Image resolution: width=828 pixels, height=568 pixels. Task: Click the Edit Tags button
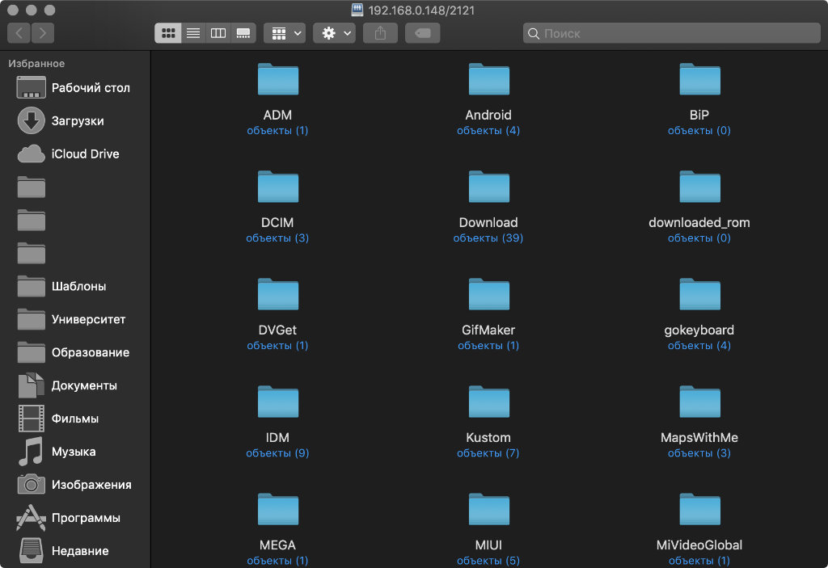pyautogui.click(x=423, y=33)
